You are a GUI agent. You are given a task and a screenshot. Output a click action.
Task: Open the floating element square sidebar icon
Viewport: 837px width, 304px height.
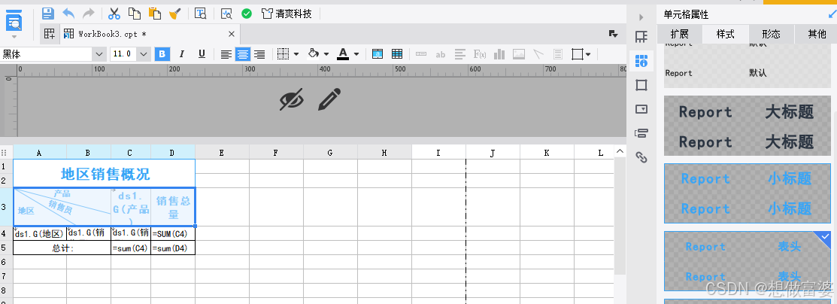(x=641, y=85)
